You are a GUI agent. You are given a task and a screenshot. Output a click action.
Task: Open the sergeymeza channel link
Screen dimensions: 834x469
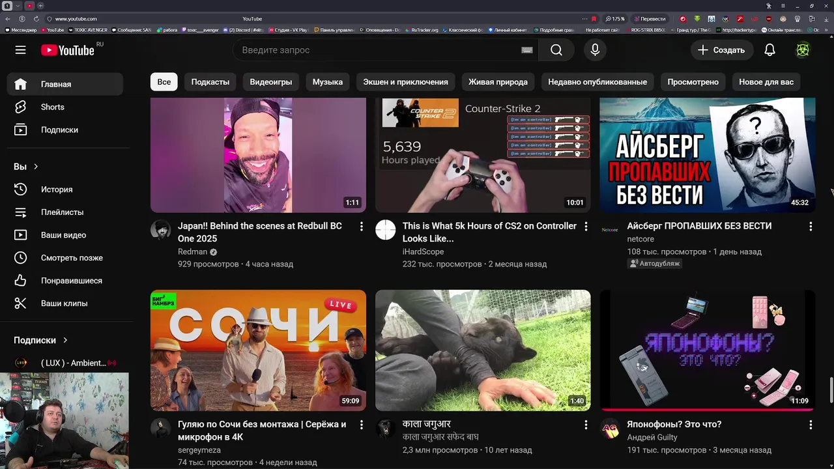[199, 450]
